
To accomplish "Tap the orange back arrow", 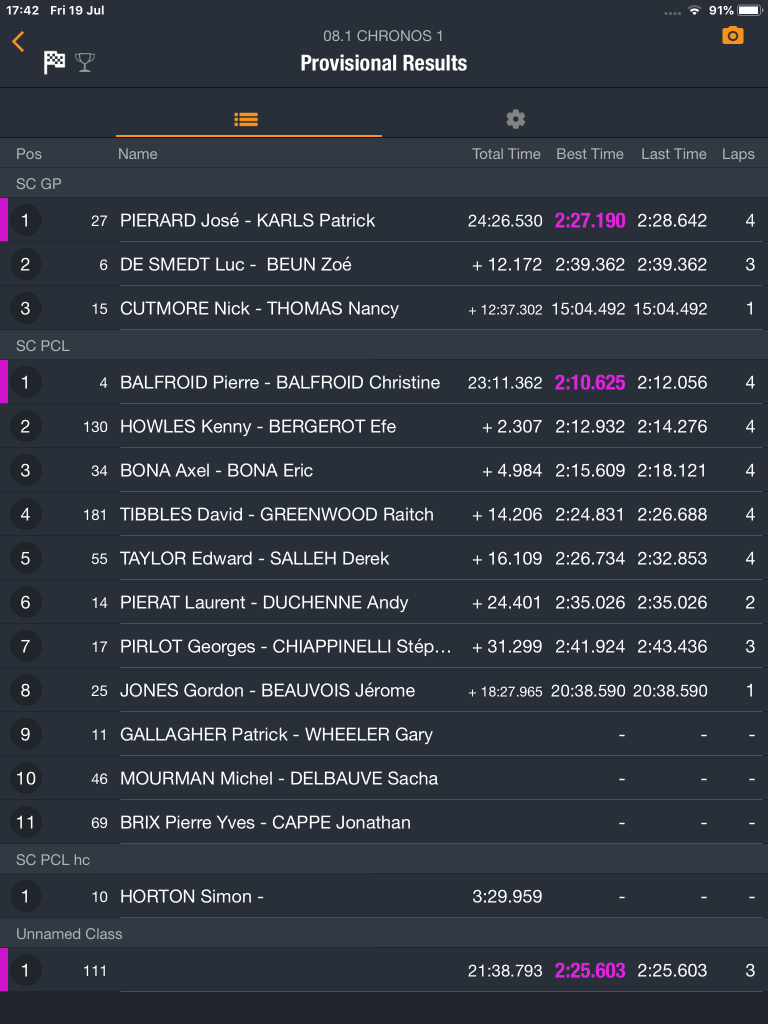I will pyautogui.click(x=18, y=41).
